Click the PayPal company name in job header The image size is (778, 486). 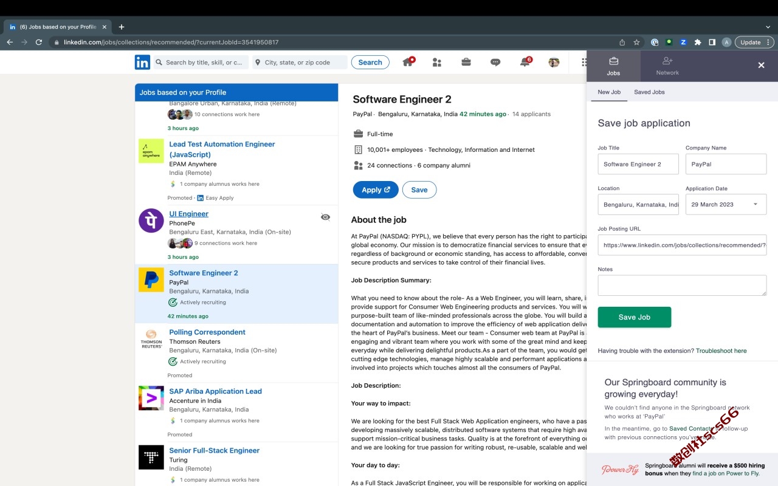[x=362, y=114]
